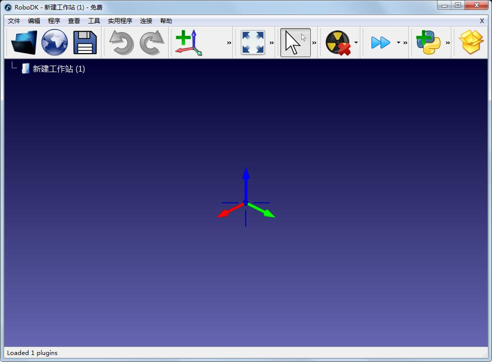The width and height of the screenshot is (492, 362).
Task: Open the 文件 menu
Action: 14,21
